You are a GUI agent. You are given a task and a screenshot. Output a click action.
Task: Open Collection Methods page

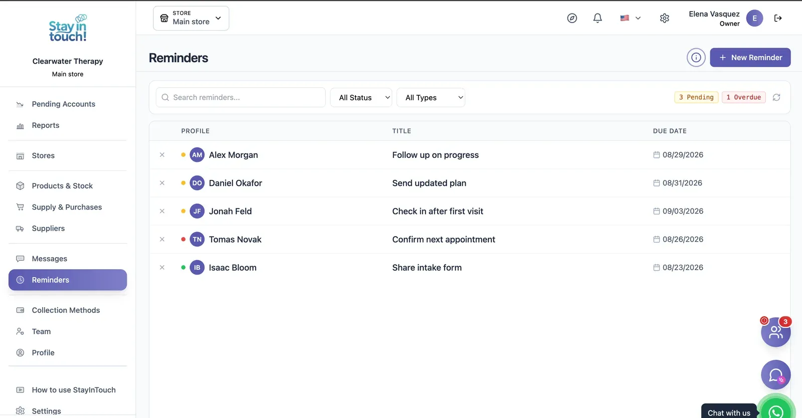(68, 310)
